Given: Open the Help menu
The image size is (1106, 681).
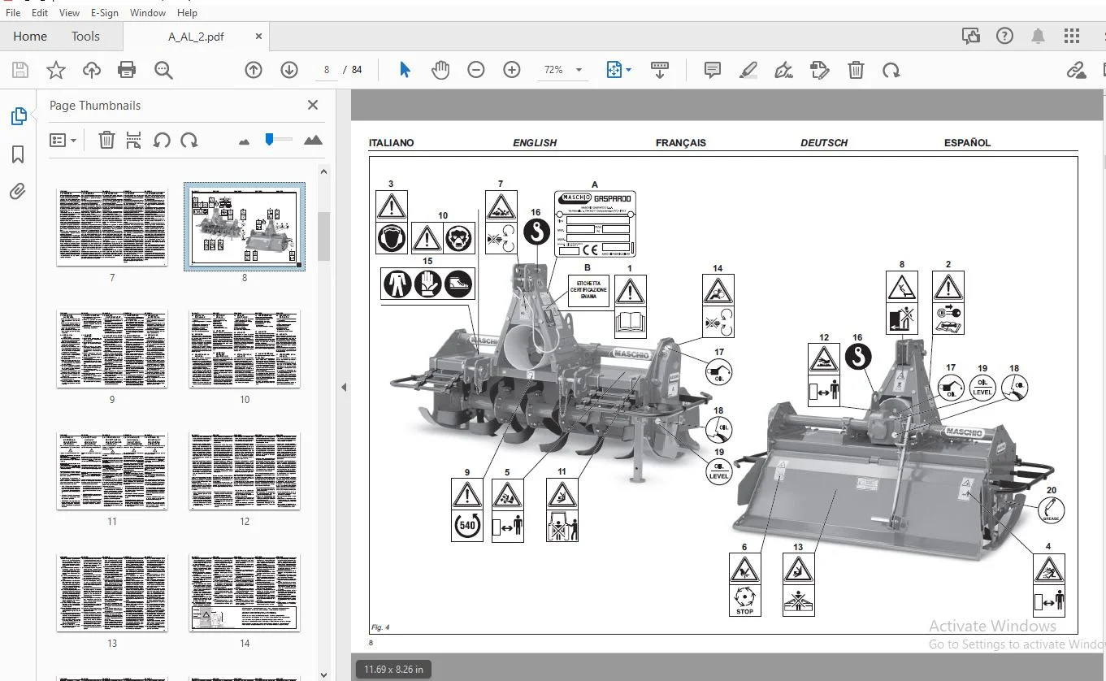Looking at the screenshot, I should pos(187,12).
